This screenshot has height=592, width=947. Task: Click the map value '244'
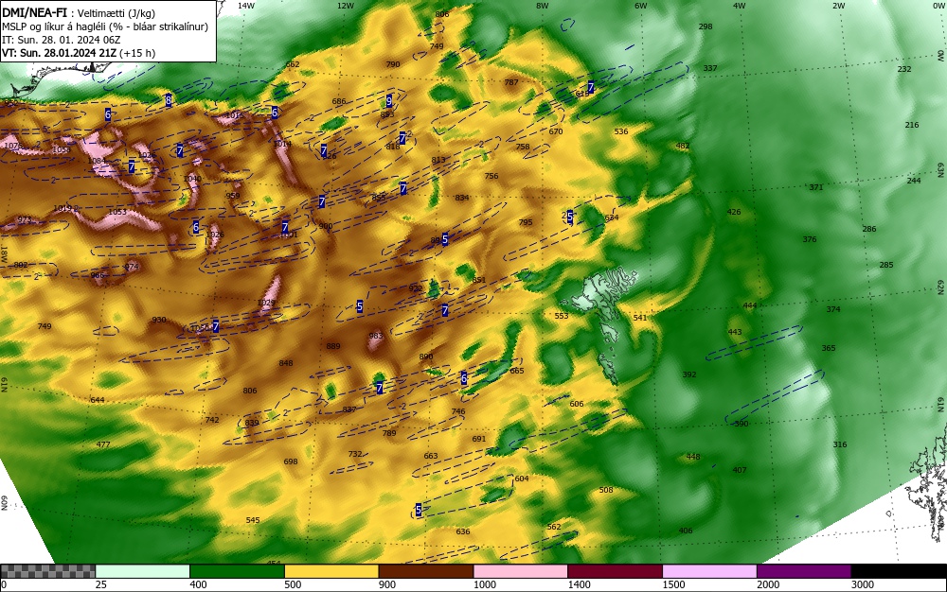[x=914, y=181]
